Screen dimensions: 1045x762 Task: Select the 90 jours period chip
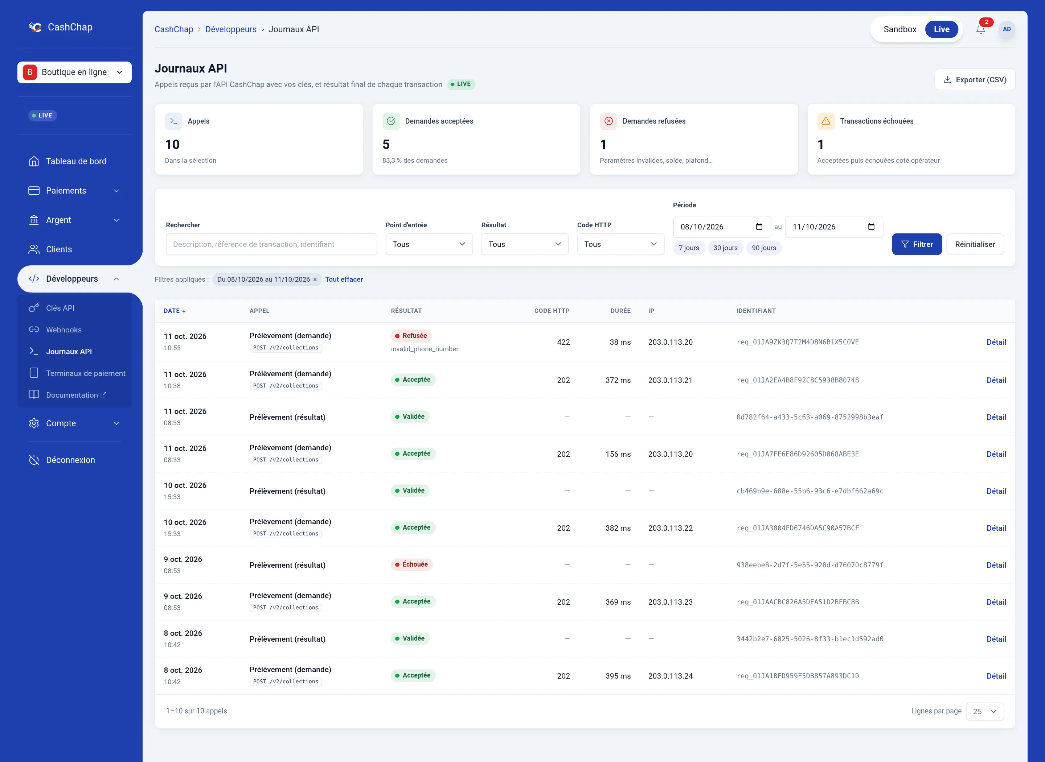[763, 248]
